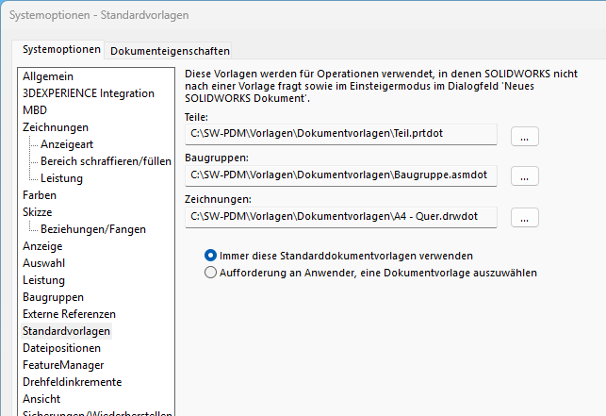Image resolution: width=606 pixels, height=416 pixels.
Task: Open the Anzeigeart sub-item
Action: (67, 144)
